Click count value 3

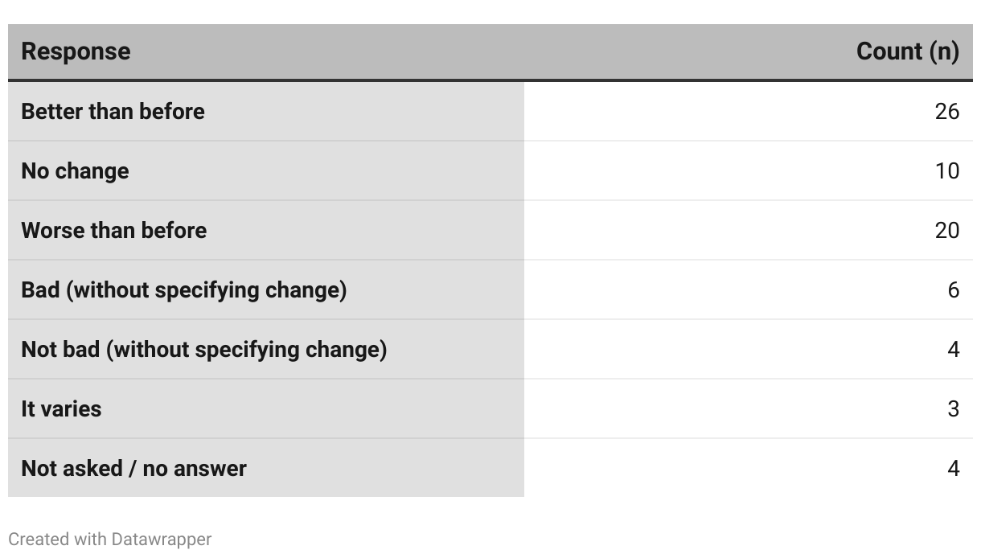tap(953, 408)
